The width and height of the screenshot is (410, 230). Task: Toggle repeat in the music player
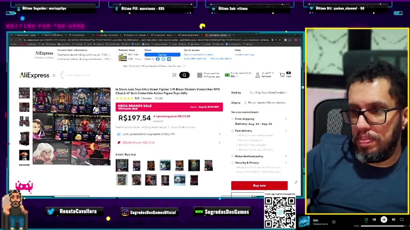(x=402, y=220)
